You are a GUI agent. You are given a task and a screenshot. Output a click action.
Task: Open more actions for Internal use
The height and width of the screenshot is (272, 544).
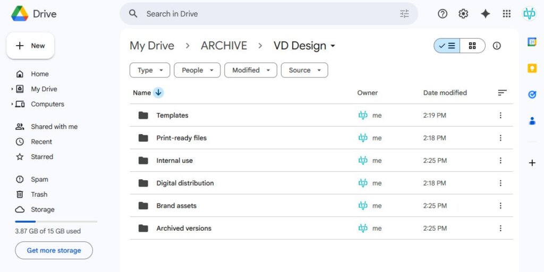point(500,161)
